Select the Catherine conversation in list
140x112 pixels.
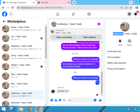click(x=22, y=95)
